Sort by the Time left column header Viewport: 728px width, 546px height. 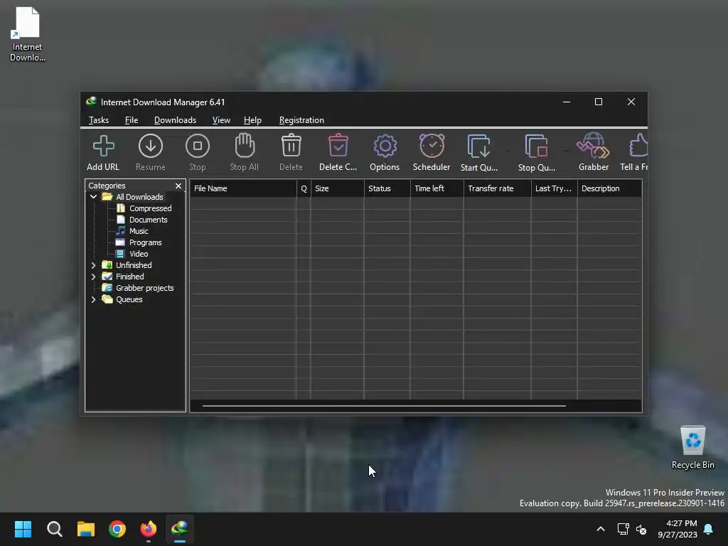pos(437,188)
